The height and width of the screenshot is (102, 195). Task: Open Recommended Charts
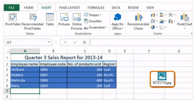pyautogui.click(x=138, y=22)
